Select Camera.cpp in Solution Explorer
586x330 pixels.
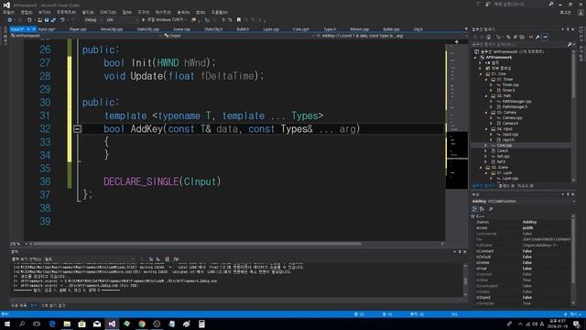coord(512,118)
